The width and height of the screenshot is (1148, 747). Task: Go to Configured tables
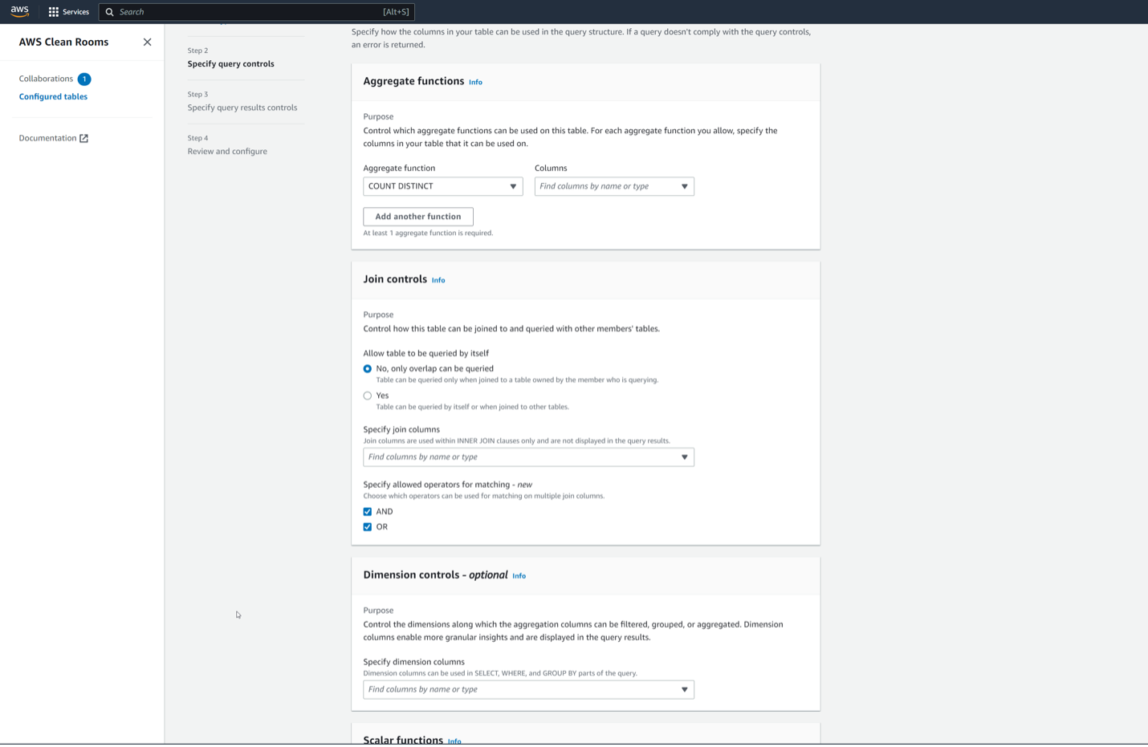click(x=53, y=96)
